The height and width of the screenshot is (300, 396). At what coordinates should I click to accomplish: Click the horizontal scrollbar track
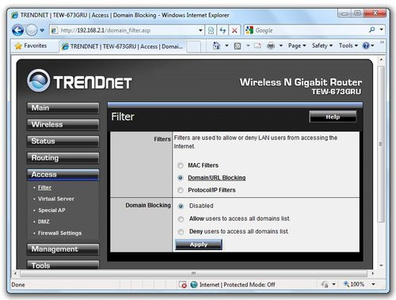(x=193, y=273)
